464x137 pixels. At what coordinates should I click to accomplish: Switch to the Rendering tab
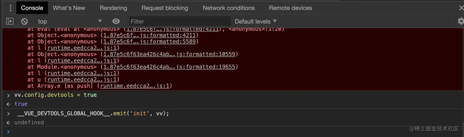point(113,8)
